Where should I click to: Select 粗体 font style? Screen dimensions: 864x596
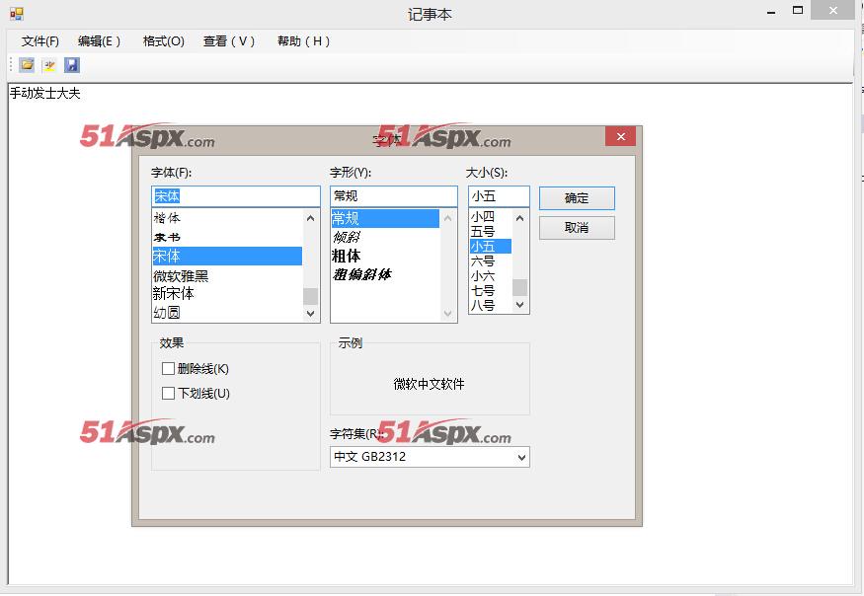385,257
